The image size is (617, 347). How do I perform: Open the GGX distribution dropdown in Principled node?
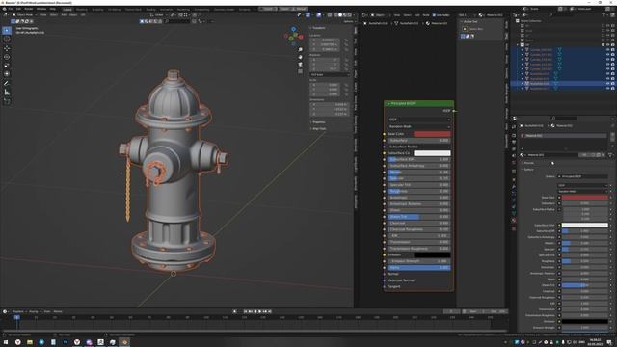click(418, 120)
